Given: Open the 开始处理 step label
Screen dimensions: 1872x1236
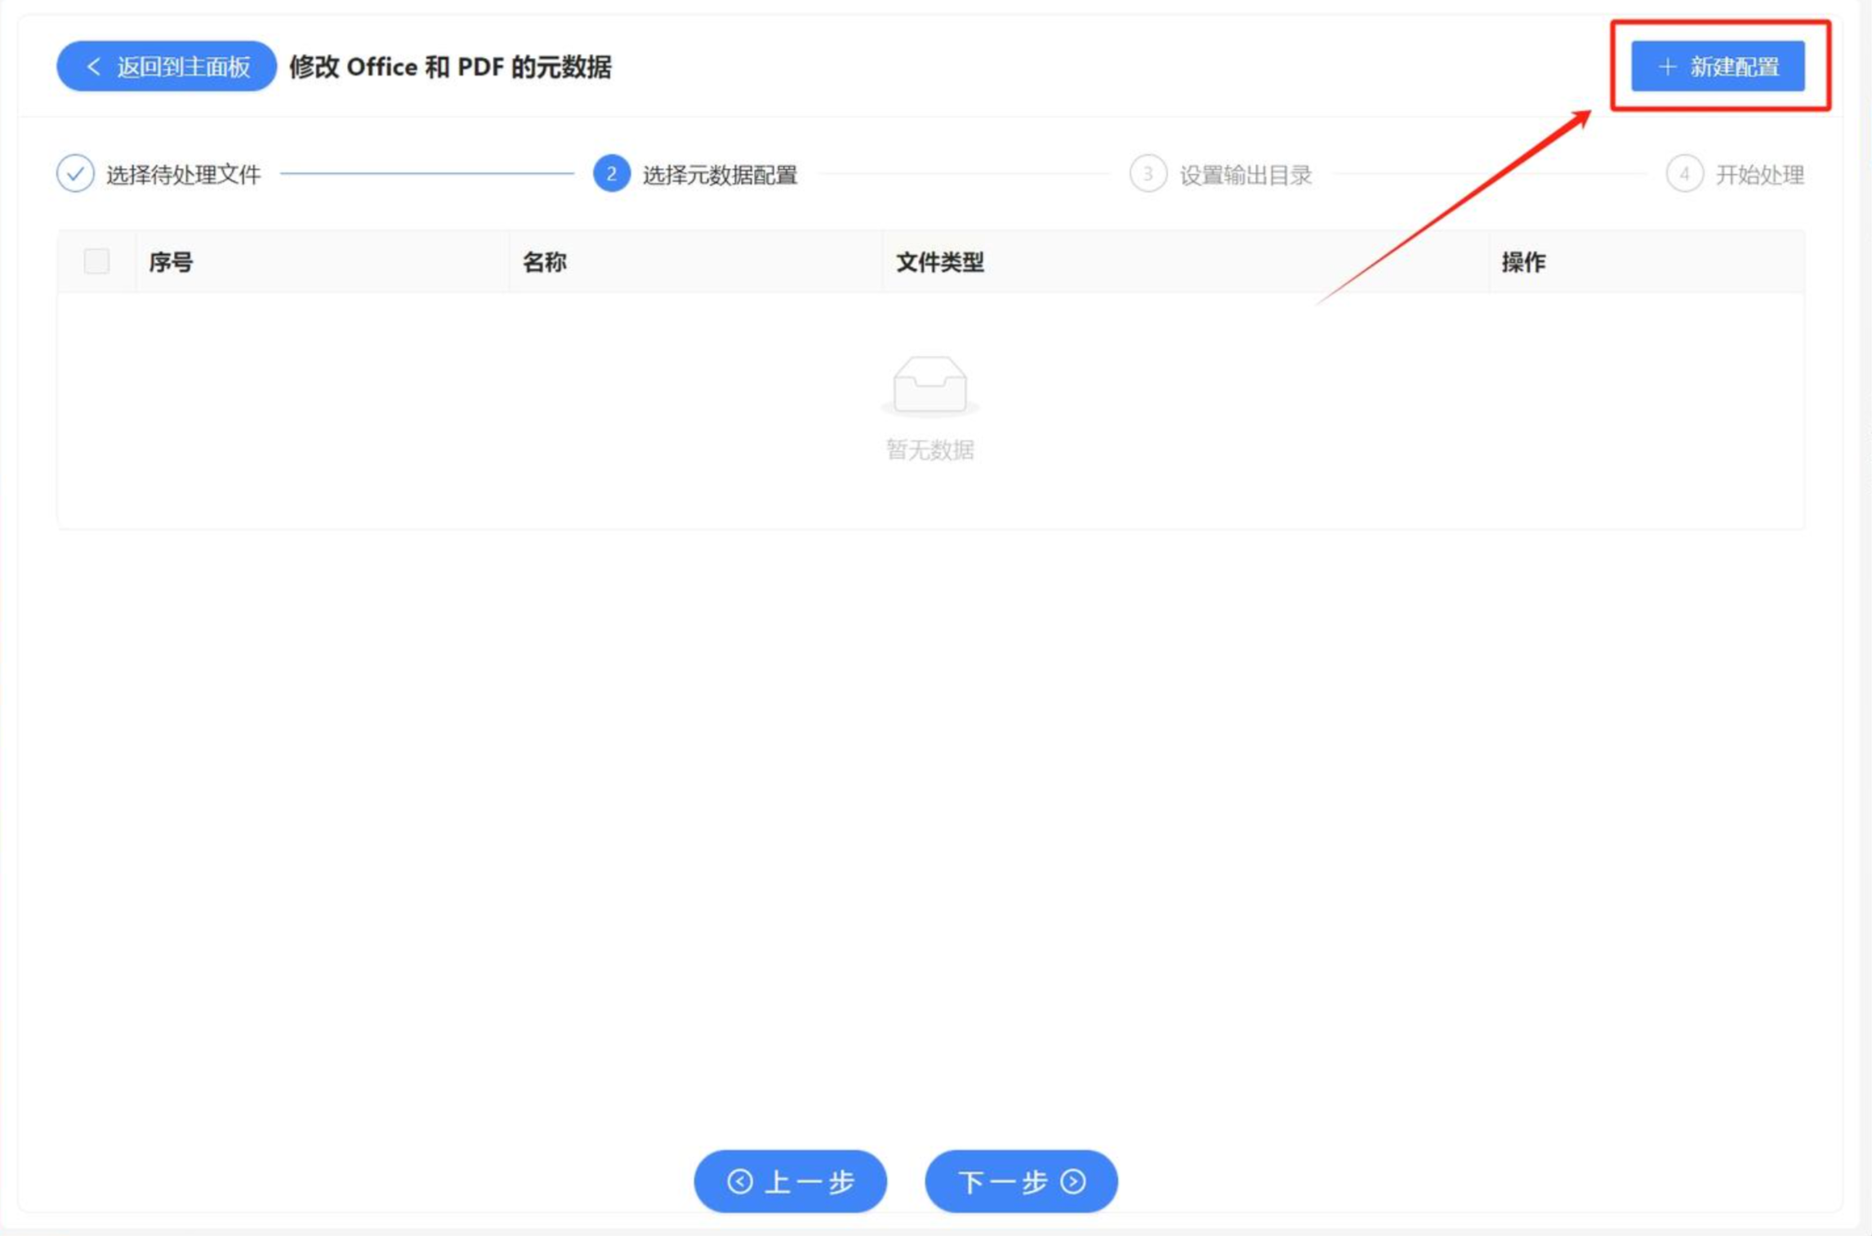Looking at the screenshot, I should [1759, 175].
